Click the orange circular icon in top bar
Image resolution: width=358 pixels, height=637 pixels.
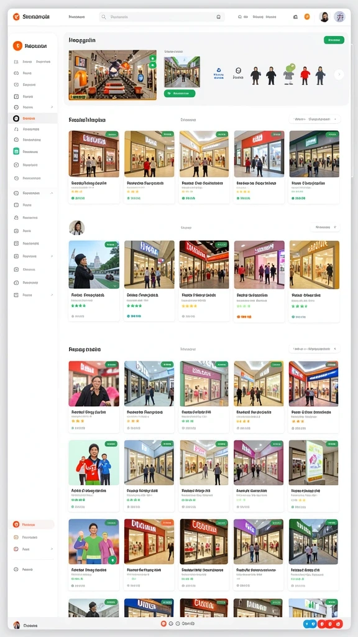(307, 17)
